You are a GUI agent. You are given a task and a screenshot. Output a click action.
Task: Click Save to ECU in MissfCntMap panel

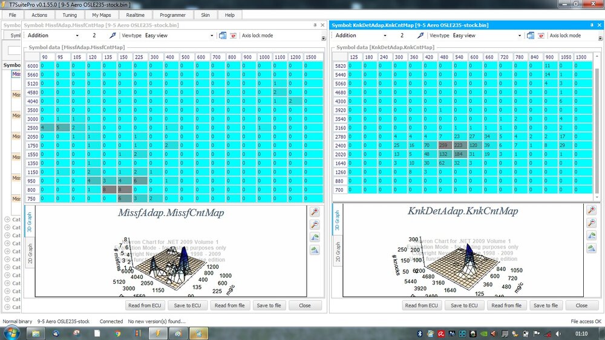click(x=188, y=306)
